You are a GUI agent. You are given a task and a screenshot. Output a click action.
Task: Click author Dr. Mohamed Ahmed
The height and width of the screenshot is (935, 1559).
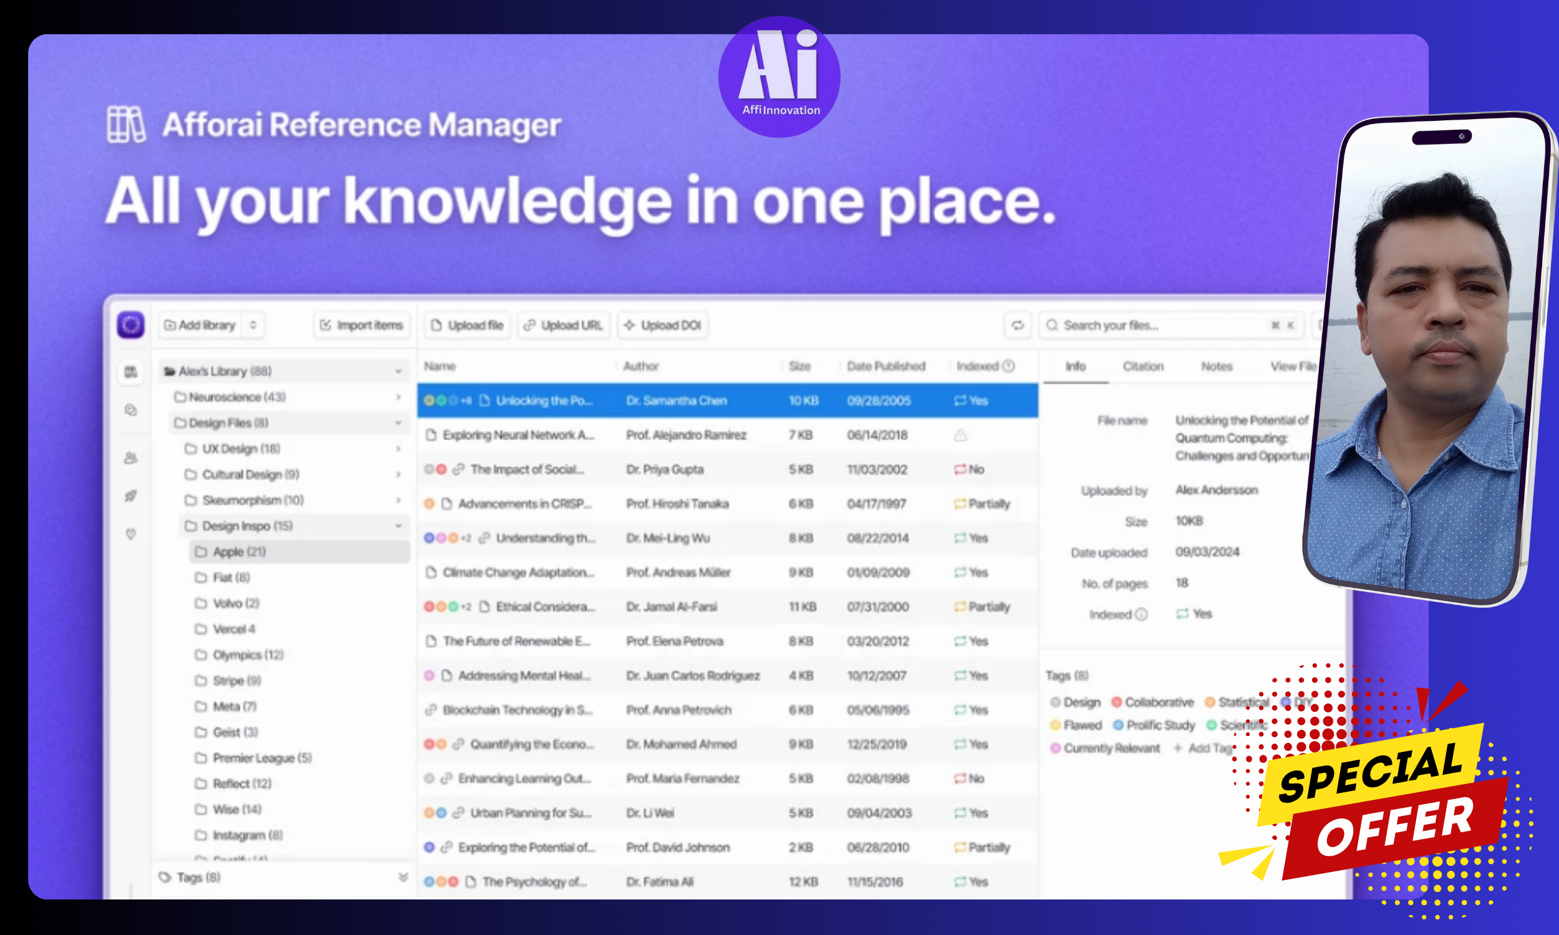[x=681, y=745]
